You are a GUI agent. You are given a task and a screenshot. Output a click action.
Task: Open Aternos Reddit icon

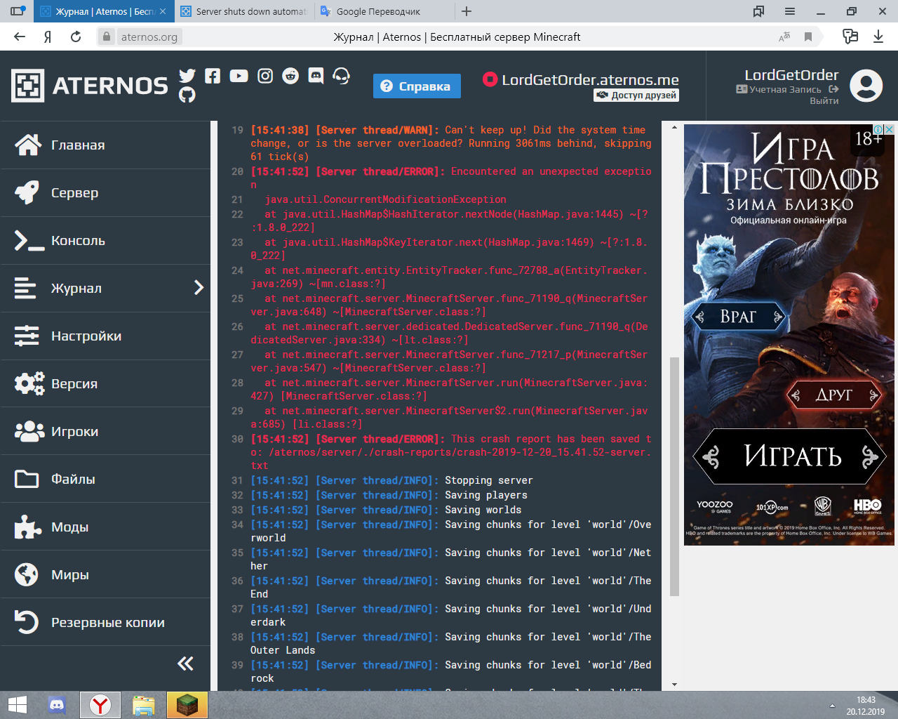290,76
